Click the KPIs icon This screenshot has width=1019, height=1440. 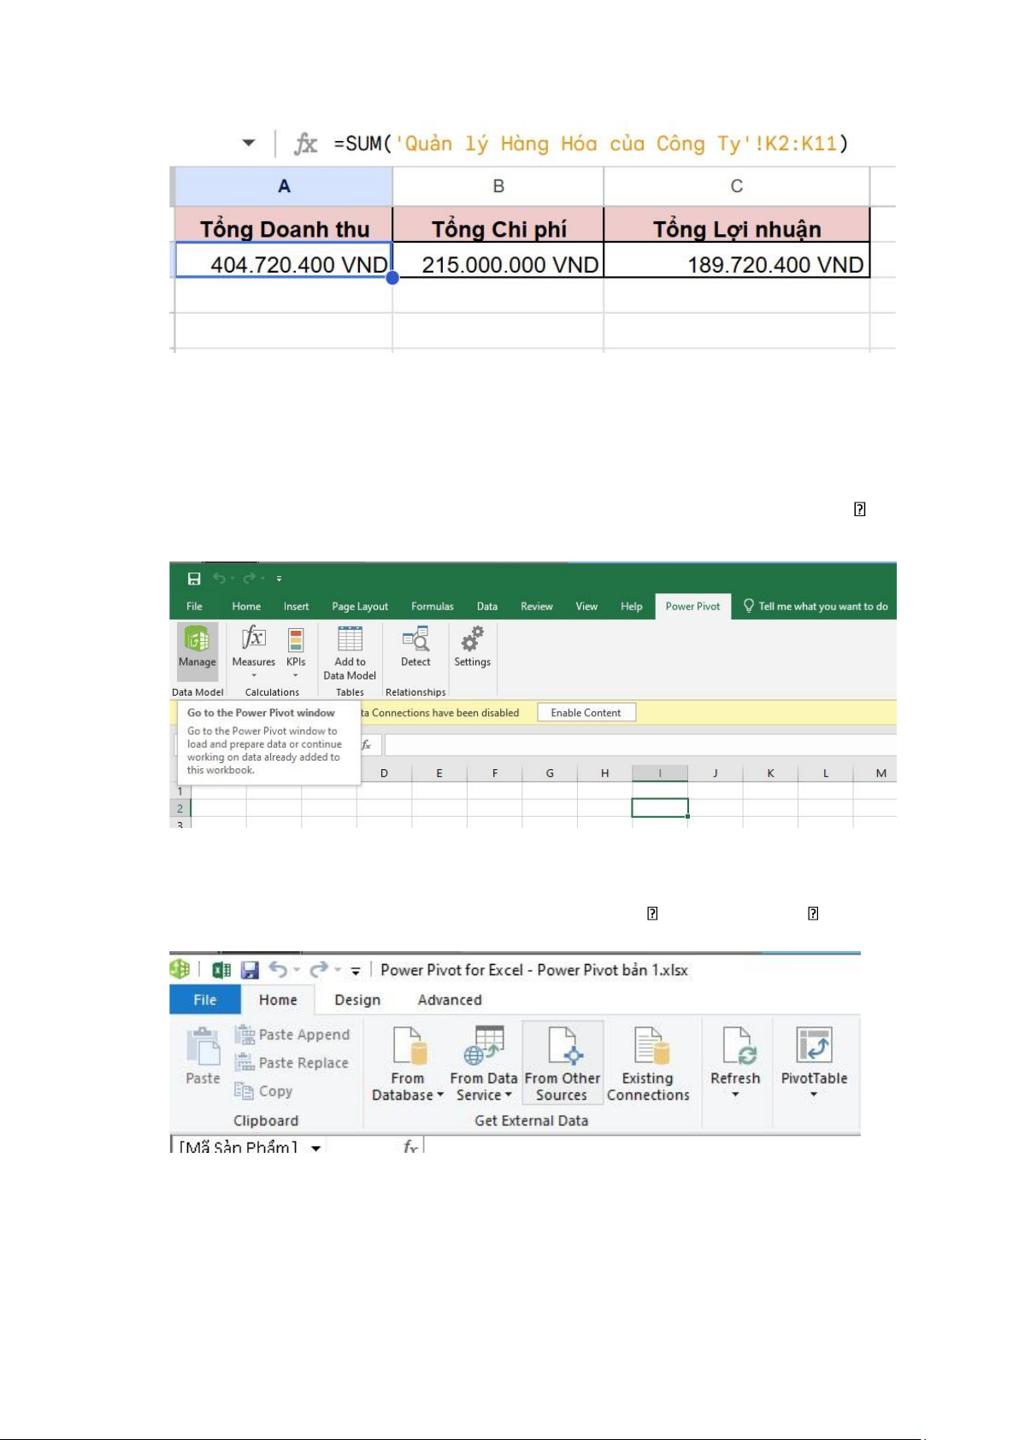coord(296,640)
